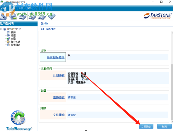The height and width of the screenshot is (131, 173).
Task: Open the 文件 menu
Action: pos(4,8)
